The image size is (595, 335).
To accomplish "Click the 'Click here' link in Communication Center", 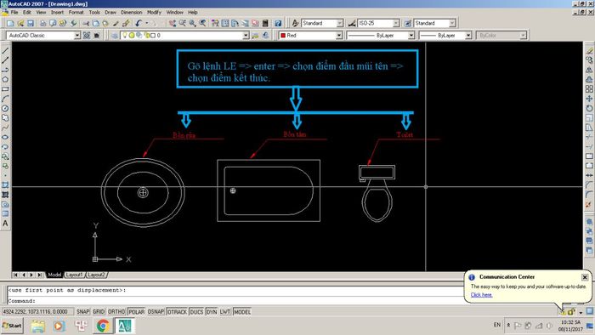I will pyautogui.click(x=482, y=295).
